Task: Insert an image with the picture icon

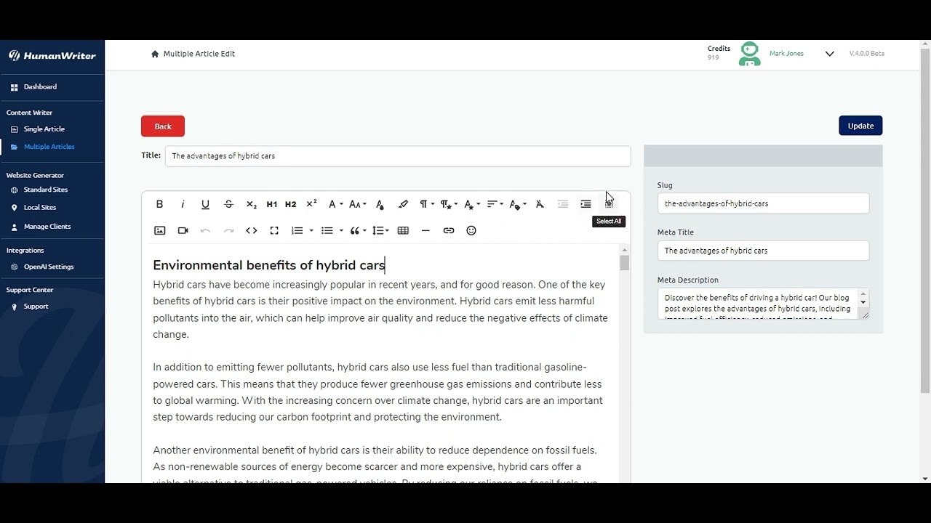Action: pyautogui.click(x=160, y=230)
